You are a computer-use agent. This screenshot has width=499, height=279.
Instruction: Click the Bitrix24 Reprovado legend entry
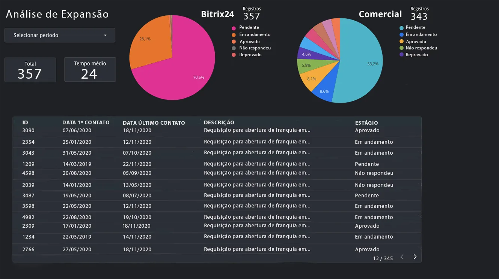pyautogui.click(x=246, y=55)
